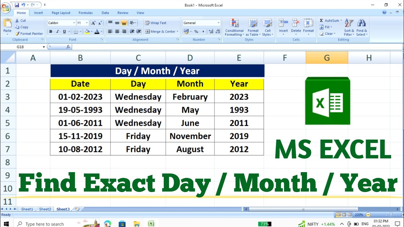
Task: Click the AutoSum button
Action: pos(331,20)
